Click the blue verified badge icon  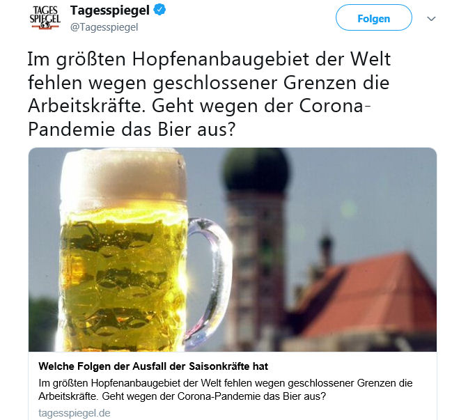(159, 10)
